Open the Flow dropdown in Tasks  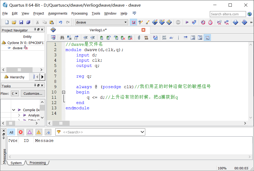click(x=15, y=93)
